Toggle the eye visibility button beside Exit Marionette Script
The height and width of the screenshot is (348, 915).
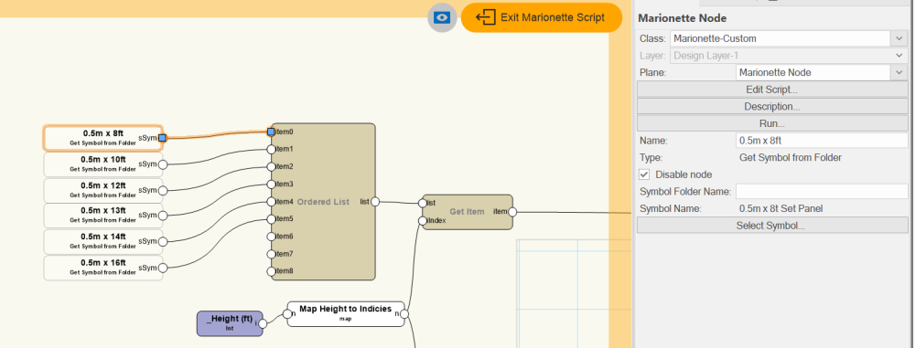tap(442, 17)
